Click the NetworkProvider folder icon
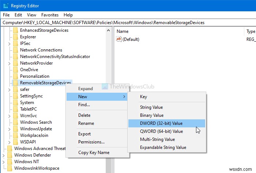256x173 pixels. (15, 63)
